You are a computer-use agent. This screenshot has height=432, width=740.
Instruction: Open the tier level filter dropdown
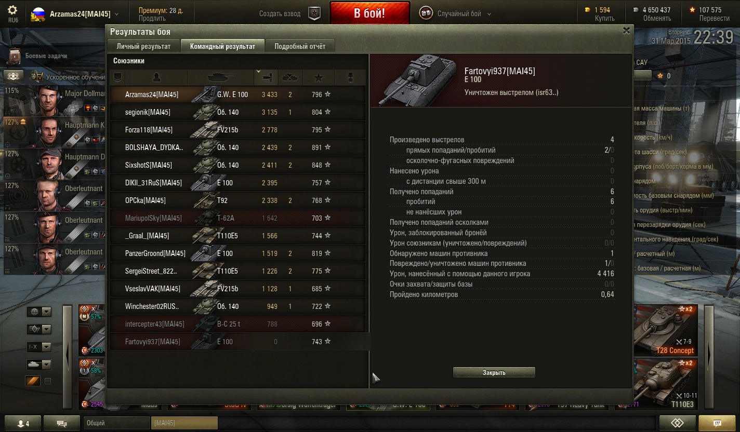click(x=39, y=347)
